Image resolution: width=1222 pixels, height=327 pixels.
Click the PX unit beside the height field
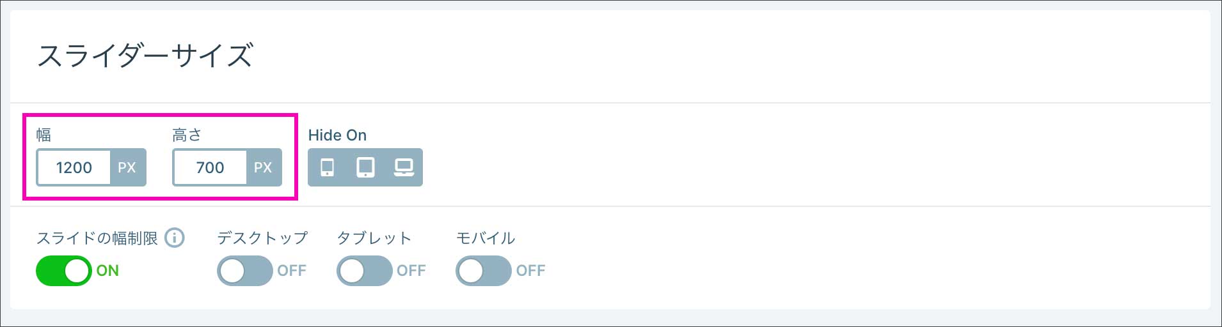(263, 167)
